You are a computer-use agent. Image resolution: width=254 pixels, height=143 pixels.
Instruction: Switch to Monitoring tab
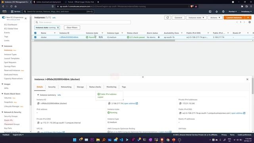click(112, 87)
